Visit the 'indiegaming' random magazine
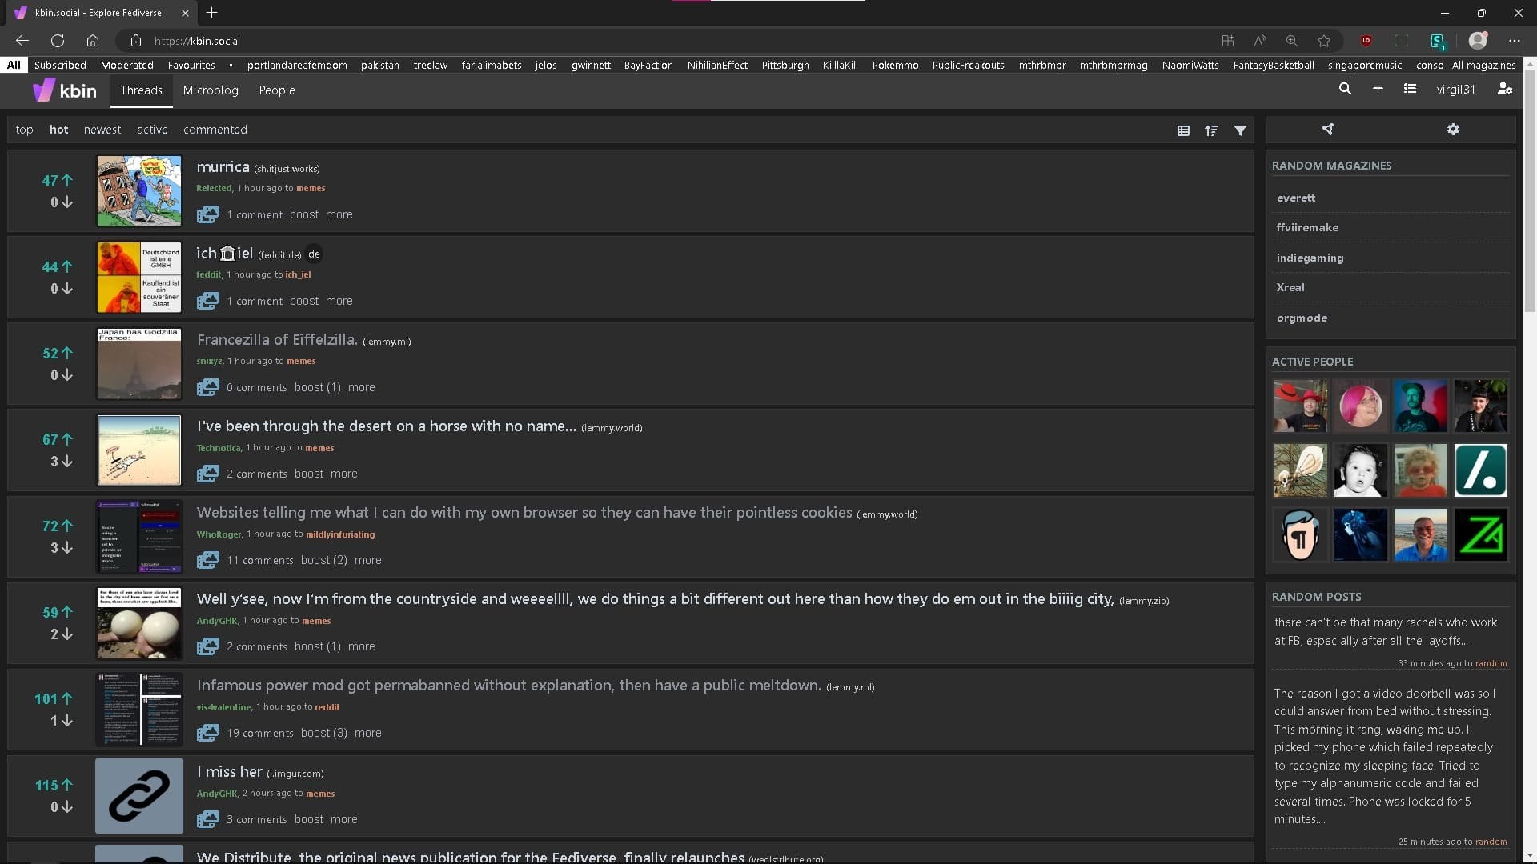Screen dimensions: 1537x864 point(1310,258)
